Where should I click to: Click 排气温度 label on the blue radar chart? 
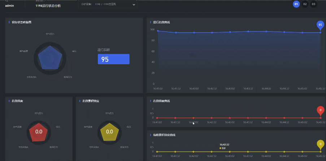(x=24, y=51)
